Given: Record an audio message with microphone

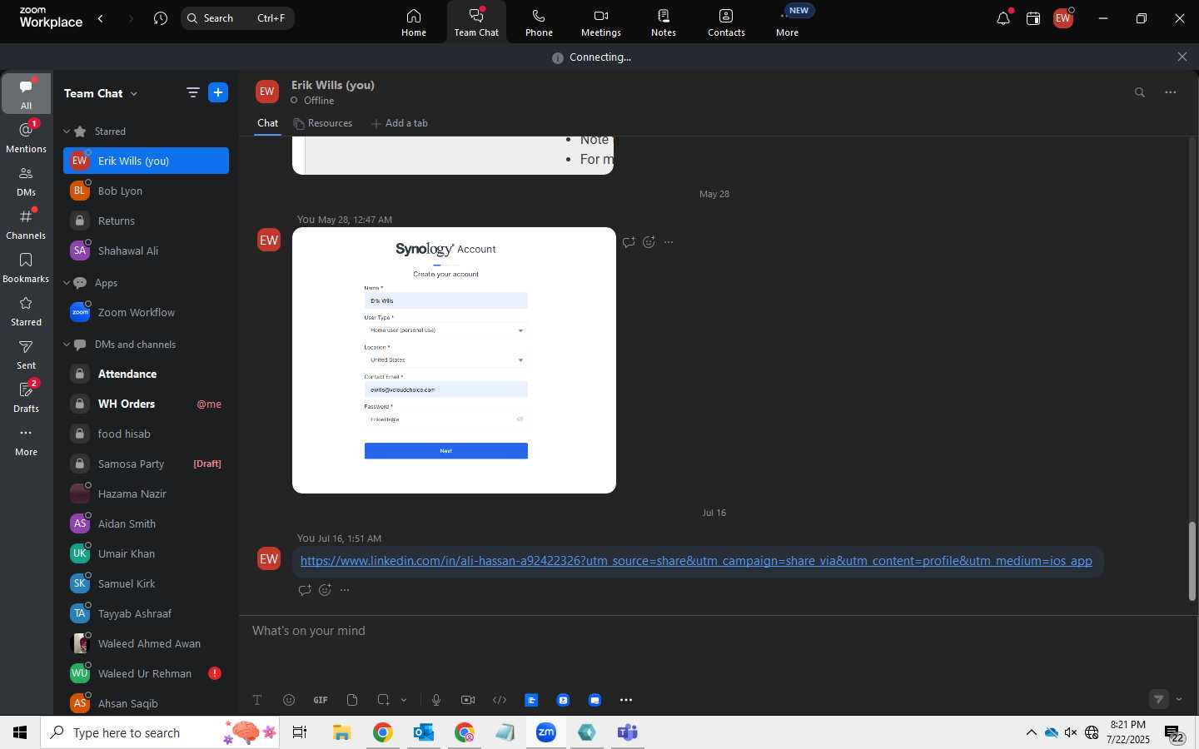Looking at the screenshot, I should [x=436, y=700].
